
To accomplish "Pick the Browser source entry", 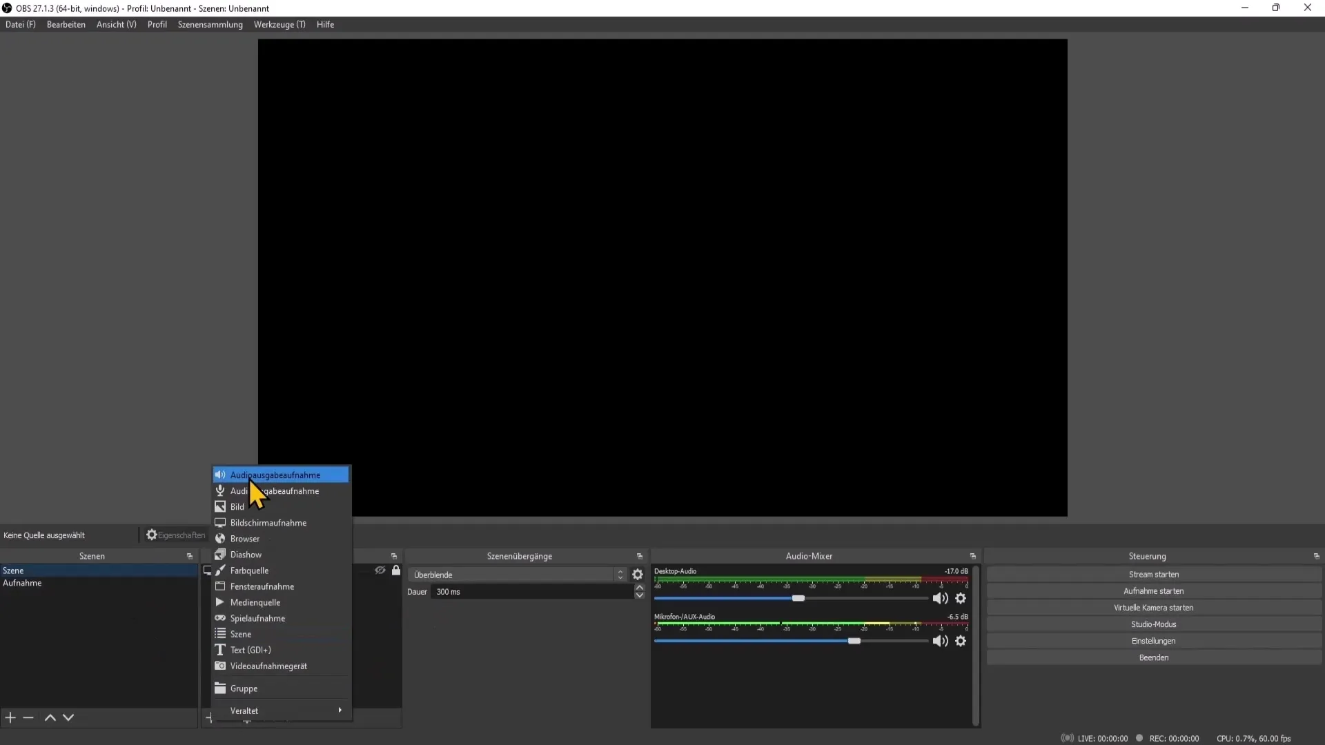I will point(281,538).
